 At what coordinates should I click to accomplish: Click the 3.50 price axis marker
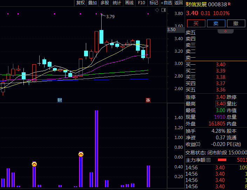click(171, 30)
